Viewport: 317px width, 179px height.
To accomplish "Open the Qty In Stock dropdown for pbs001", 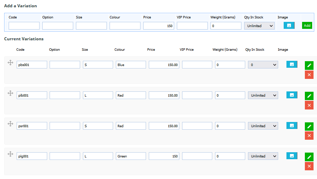I will point(263,65).
